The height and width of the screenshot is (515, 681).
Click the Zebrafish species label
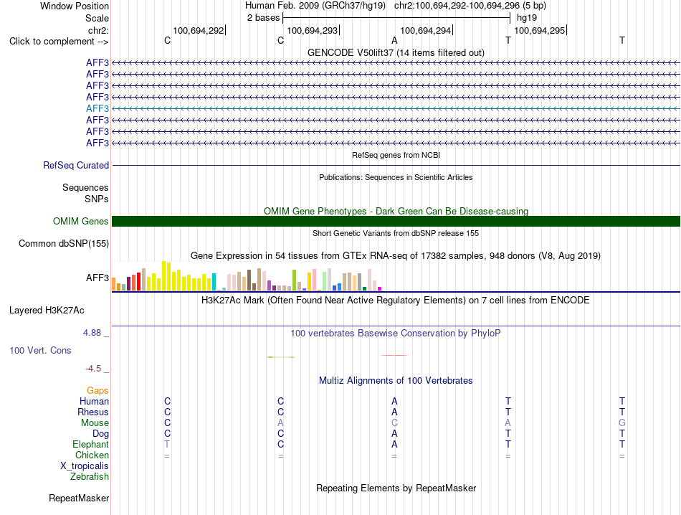[90, 477]
